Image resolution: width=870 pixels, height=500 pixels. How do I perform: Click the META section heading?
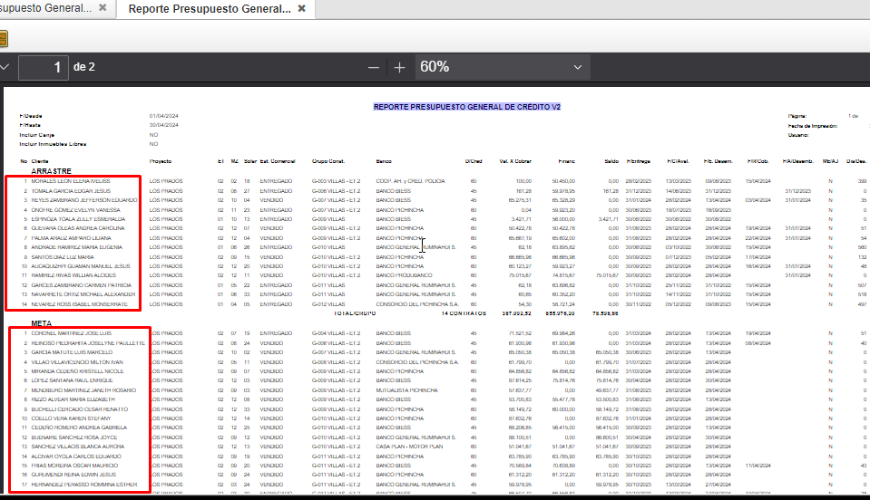click(42, 322)
